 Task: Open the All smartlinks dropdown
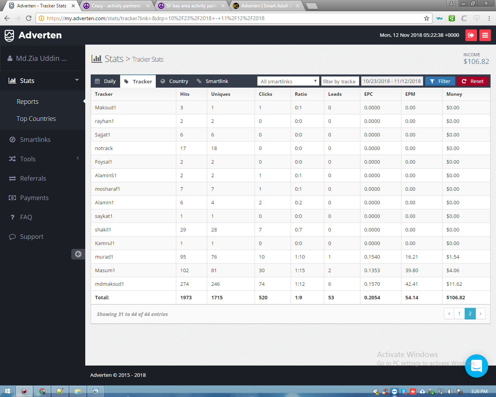coord(288,81)
